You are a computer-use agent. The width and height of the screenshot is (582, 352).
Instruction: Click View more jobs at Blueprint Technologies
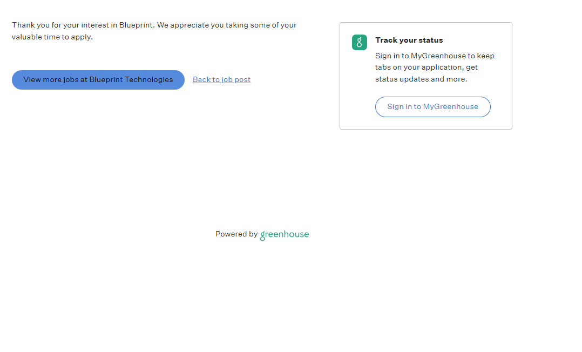pyautogui.click(x=98, y=80)
